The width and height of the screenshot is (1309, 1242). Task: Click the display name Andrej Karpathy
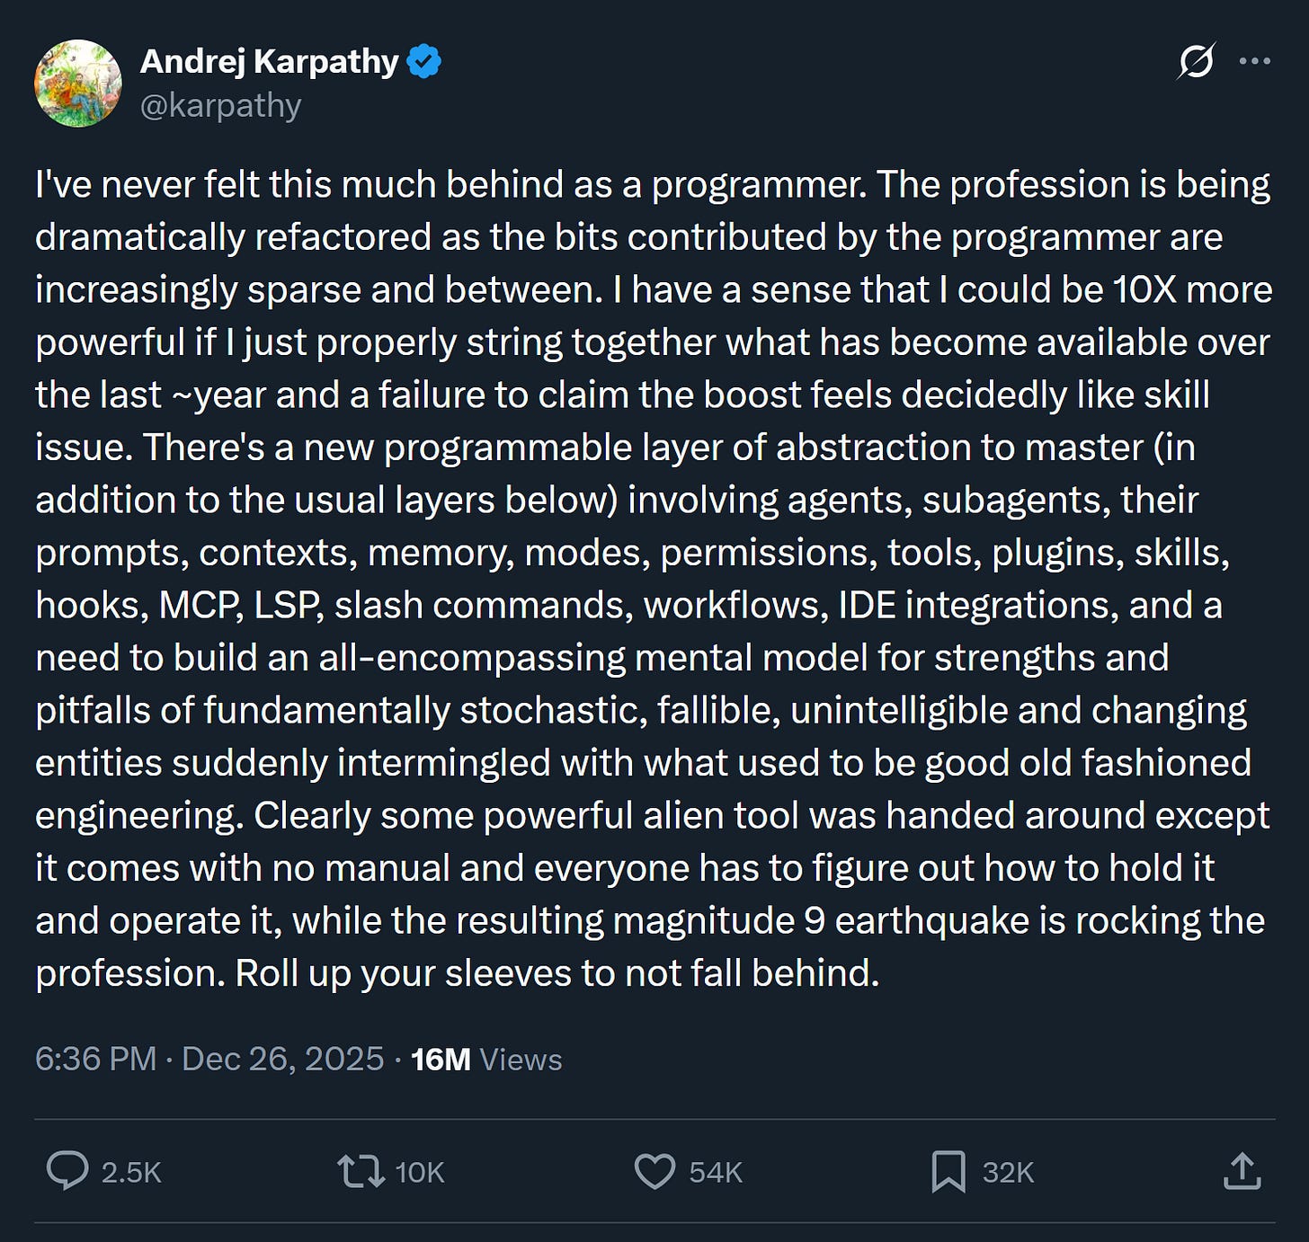click(270, 59)
